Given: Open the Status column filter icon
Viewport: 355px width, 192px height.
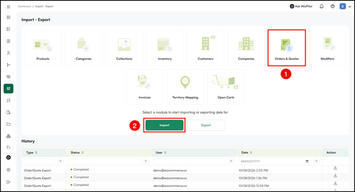Looking at the screenshot, I should [146, 161].
